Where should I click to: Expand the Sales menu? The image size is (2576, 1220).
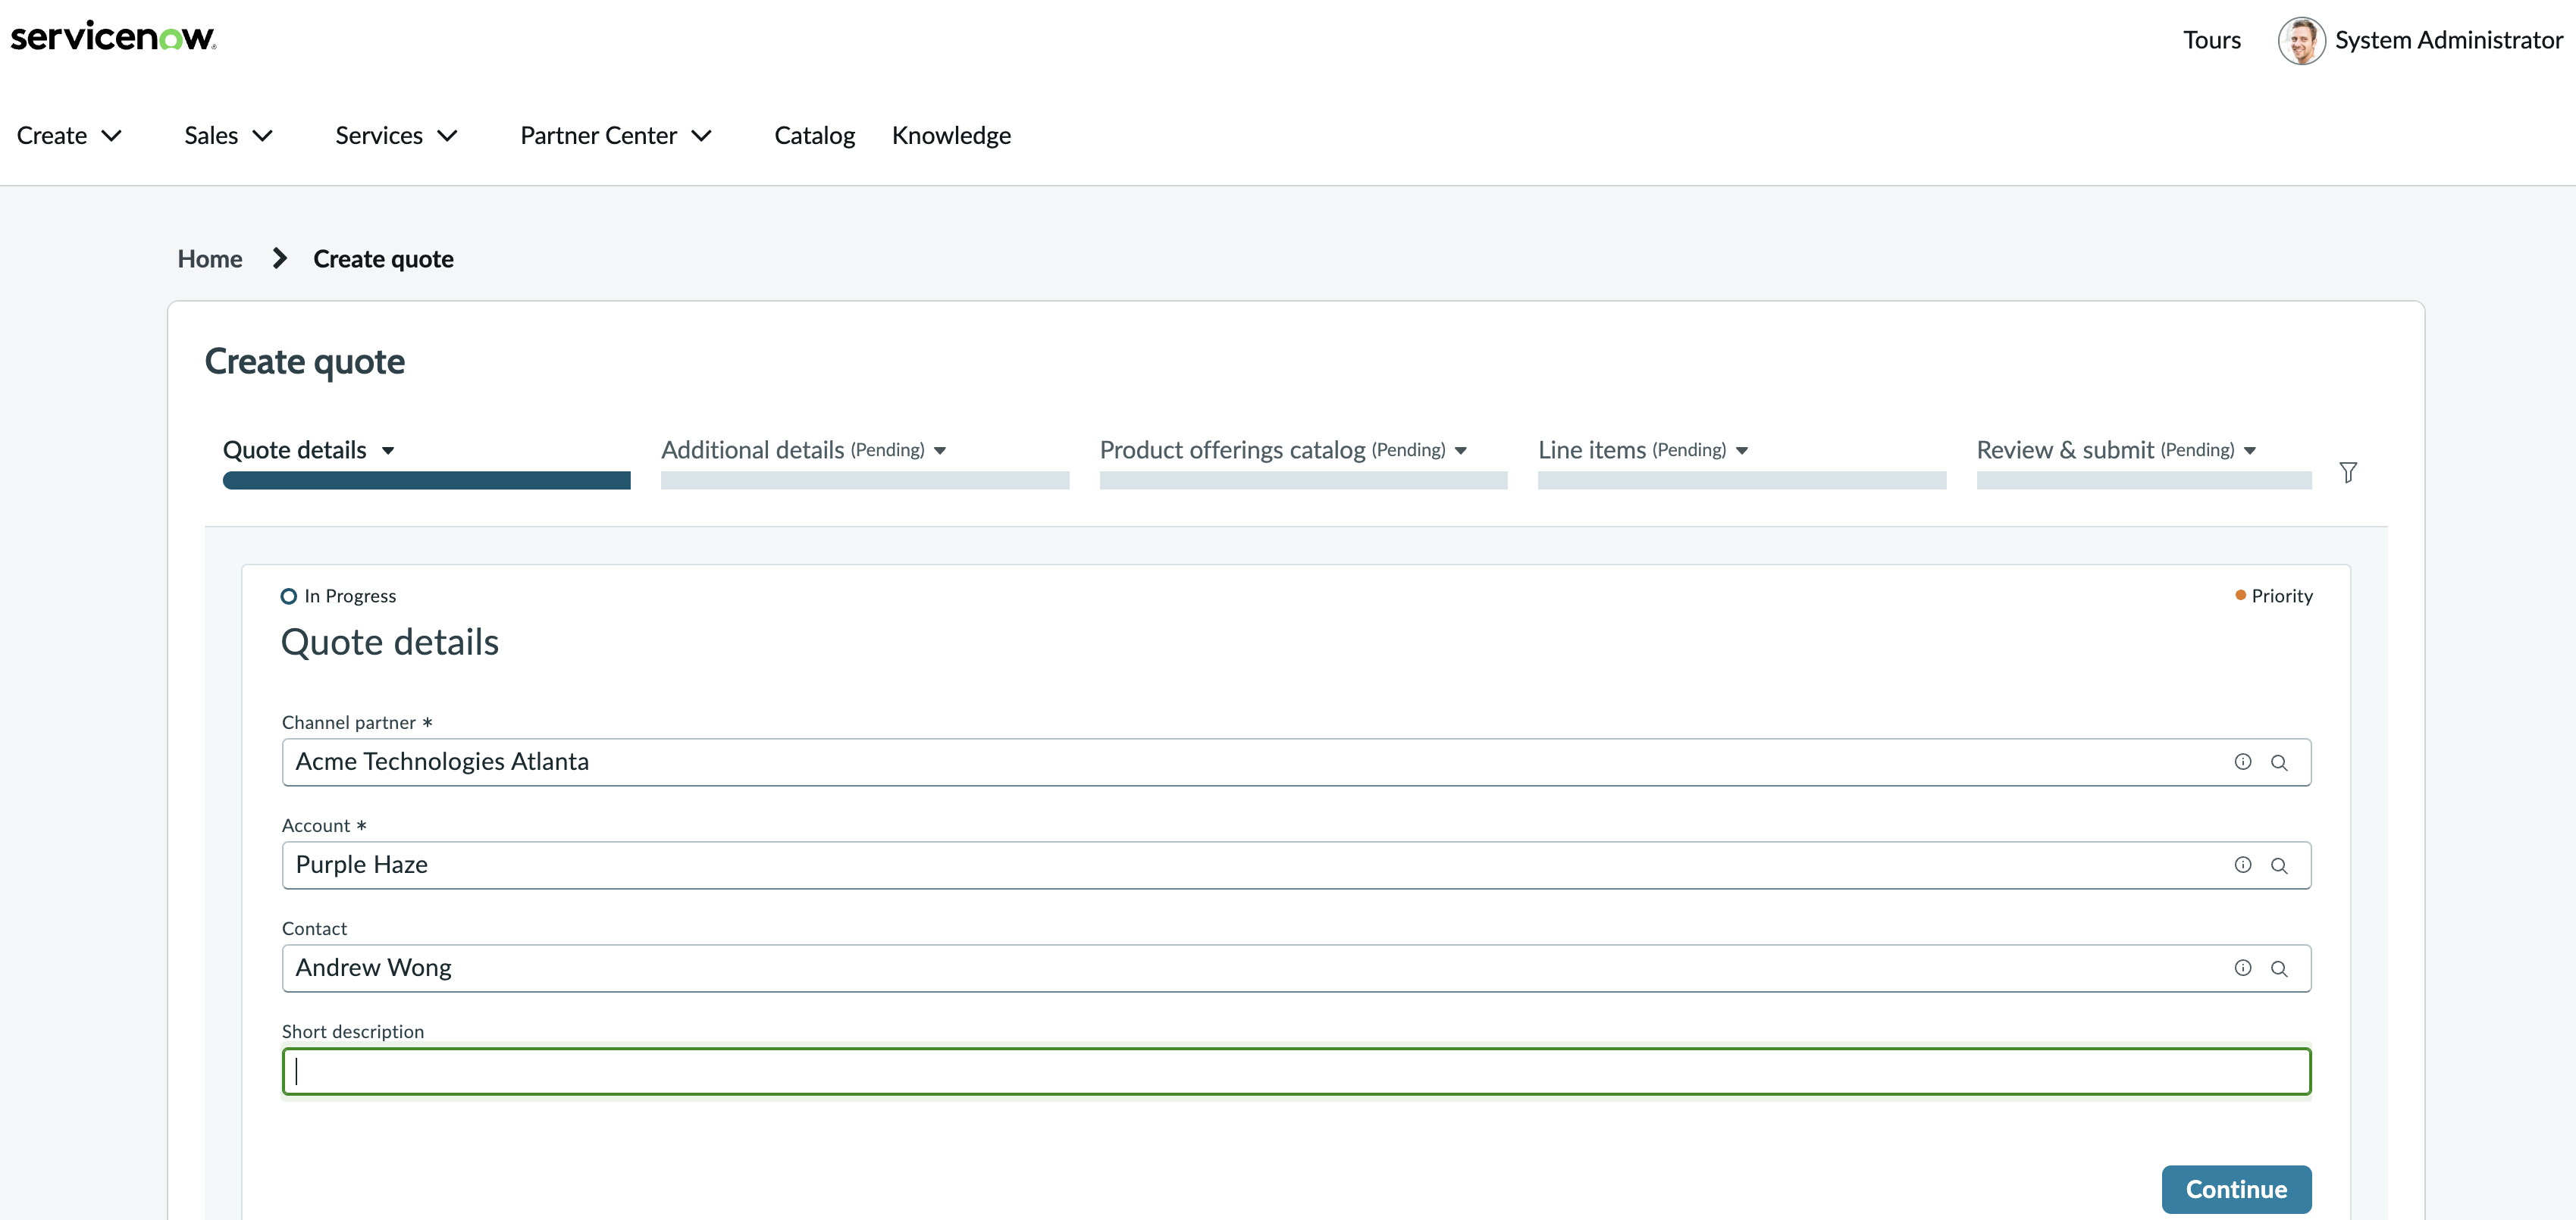pos(228,136)
